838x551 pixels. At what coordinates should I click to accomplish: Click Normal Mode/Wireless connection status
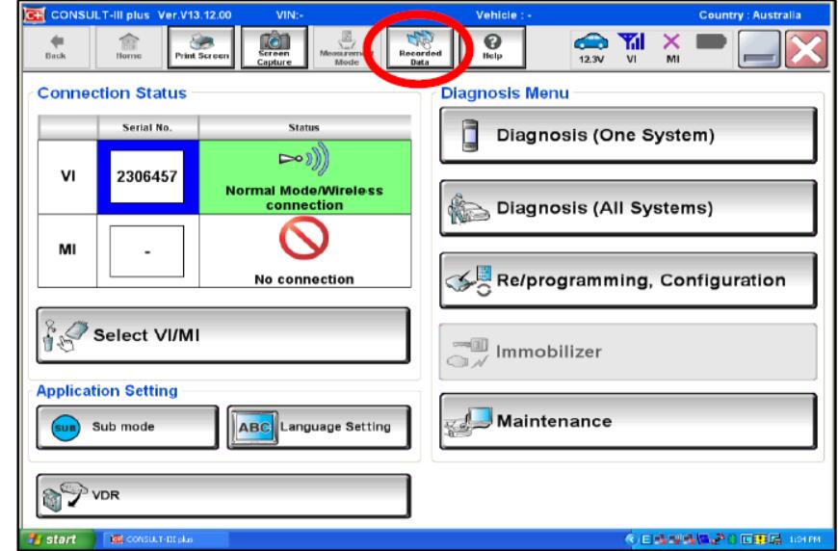[x=304, y=177]
